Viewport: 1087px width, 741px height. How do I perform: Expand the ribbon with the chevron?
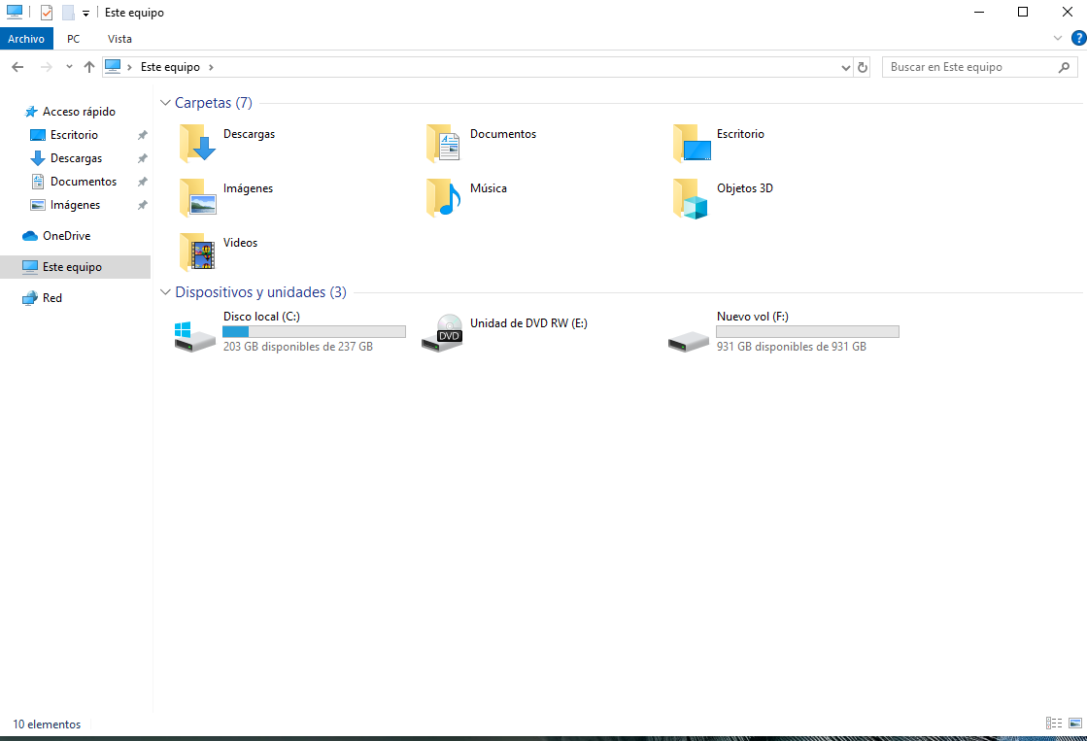click(1059, 38)
